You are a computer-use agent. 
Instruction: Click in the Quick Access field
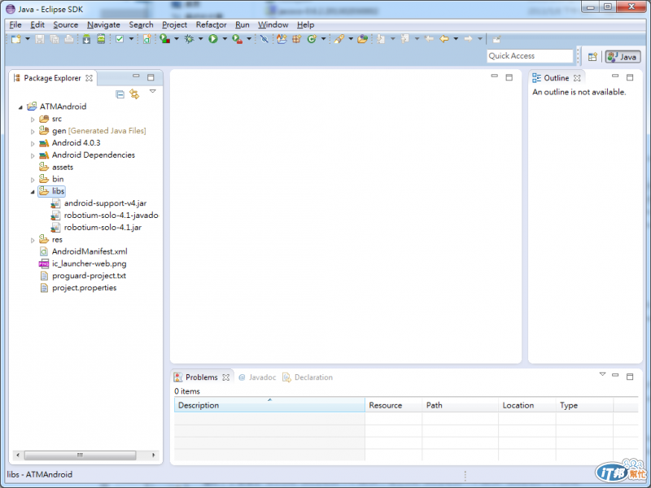(x=530, y=56)
